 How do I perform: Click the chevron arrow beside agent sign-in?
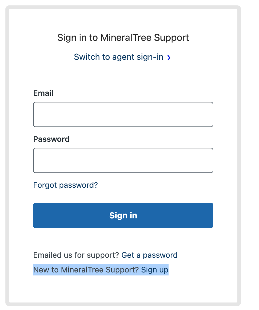(x=169, y=57)
